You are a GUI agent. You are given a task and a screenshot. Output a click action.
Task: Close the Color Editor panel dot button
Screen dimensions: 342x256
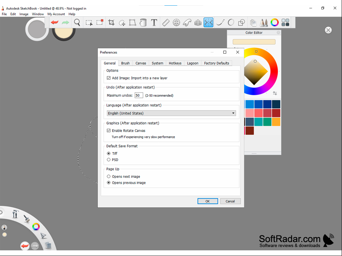pos(278,32)
